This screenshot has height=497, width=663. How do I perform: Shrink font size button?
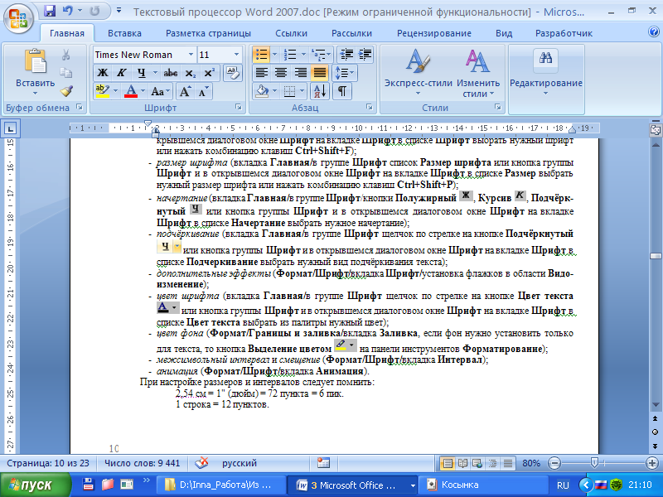(x=203, y=91)
